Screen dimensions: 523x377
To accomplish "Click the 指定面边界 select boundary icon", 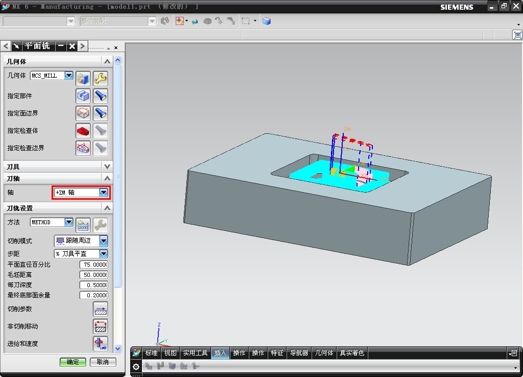I will pos(83,113).
